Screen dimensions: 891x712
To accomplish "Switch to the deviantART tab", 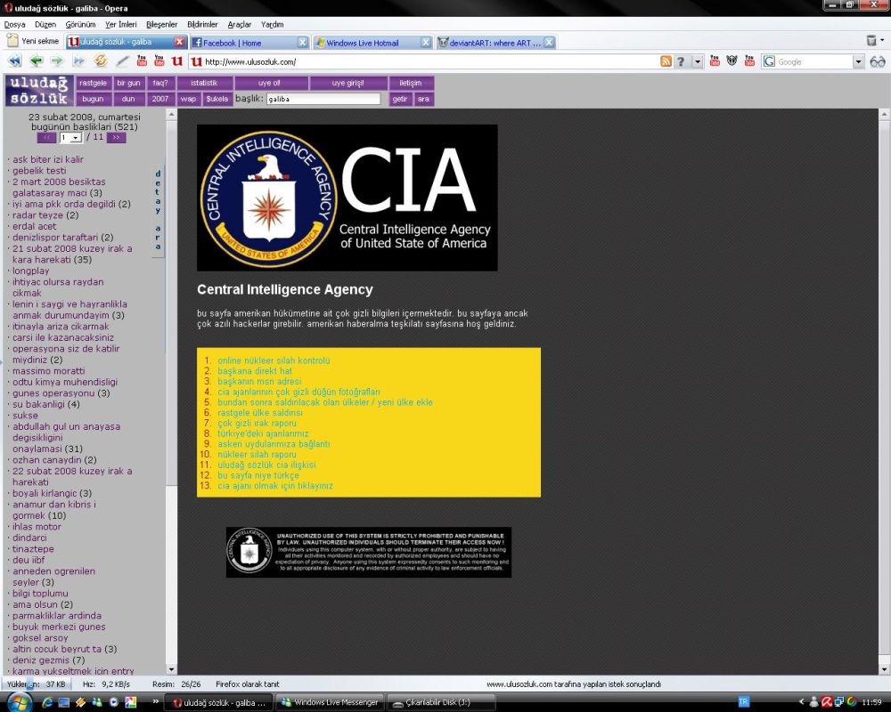I will (x=495, y=42).
